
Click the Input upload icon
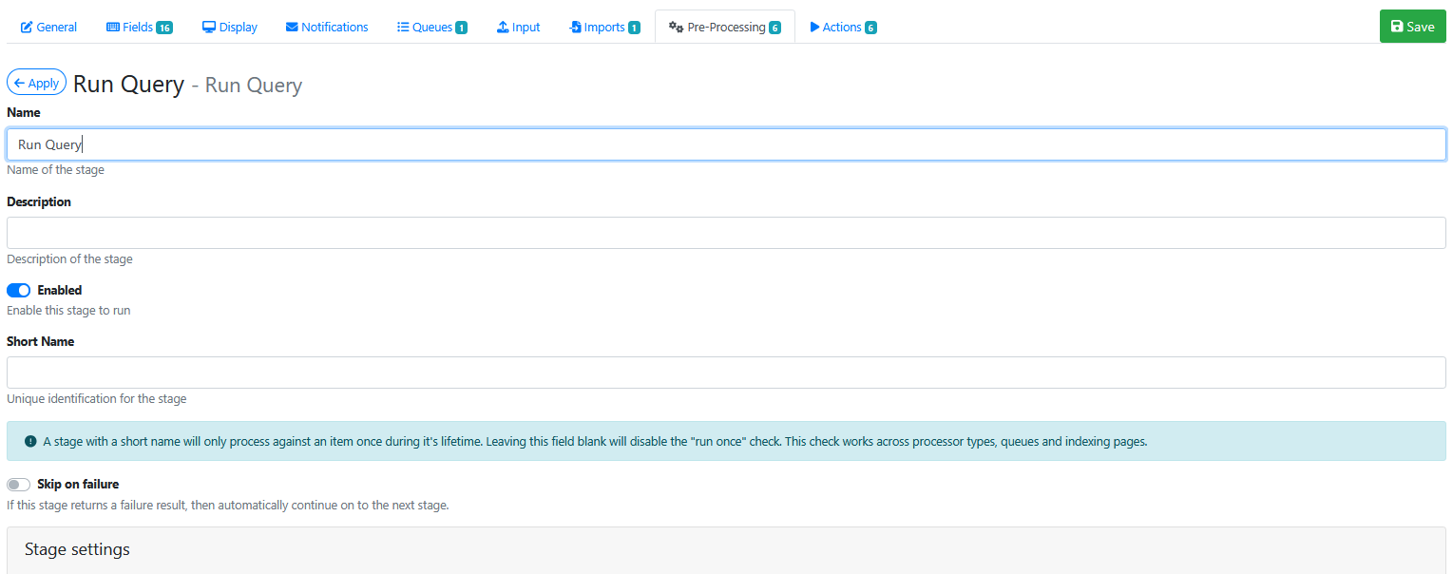[503, 28]
